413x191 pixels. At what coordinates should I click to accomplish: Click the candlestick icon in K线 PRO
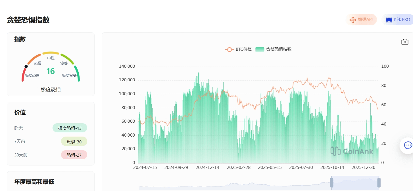point(389,20)
